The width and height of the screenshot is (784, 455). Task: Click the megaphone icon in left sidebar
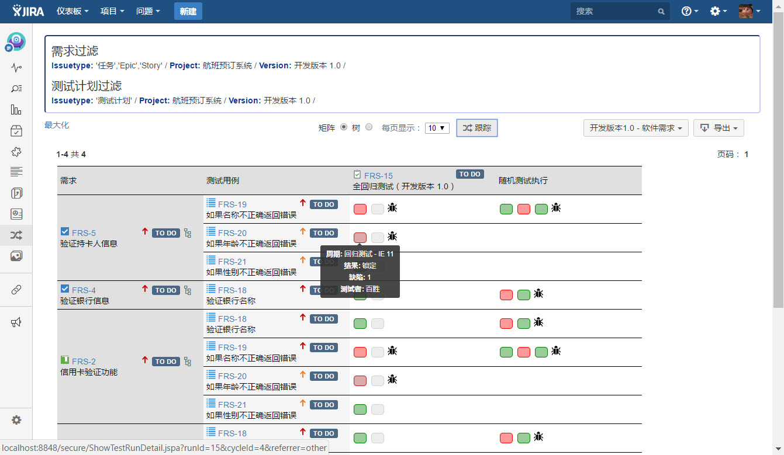(x=16, y=322)
